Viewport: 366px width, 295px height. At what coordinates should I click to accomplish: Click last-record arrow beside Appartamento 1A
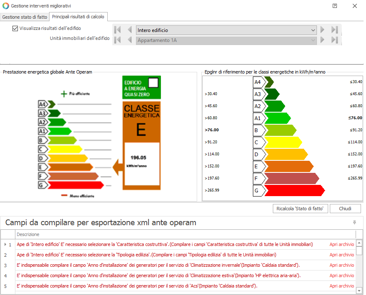[334, 40]
